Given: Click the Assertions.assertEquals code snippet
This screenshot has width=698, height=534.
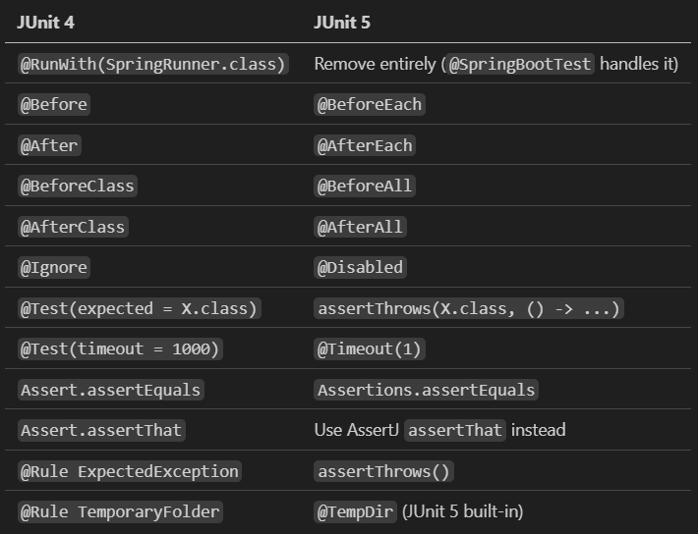Looking at the screenshot, I should 426,390.
